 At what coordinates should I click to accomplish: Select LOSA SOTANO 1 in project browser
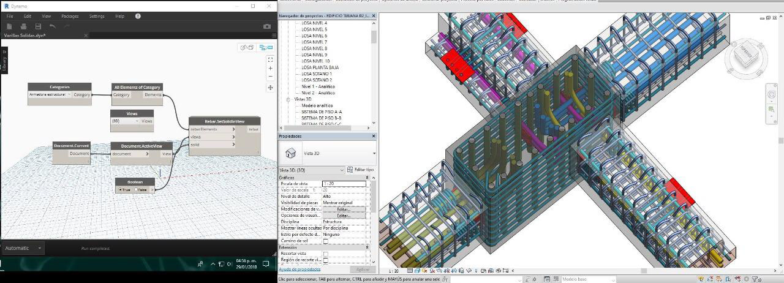[317, 74]
